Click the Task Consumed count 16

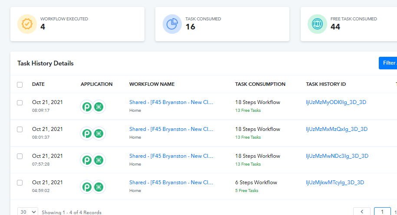(190, 26)
